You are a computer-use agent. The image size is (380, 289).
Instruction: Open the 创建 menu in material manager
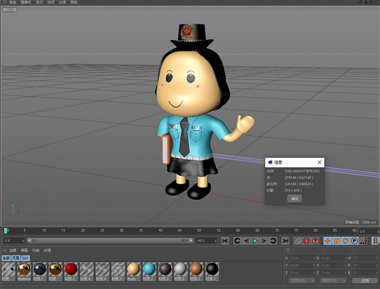click(x=13, y=250)
